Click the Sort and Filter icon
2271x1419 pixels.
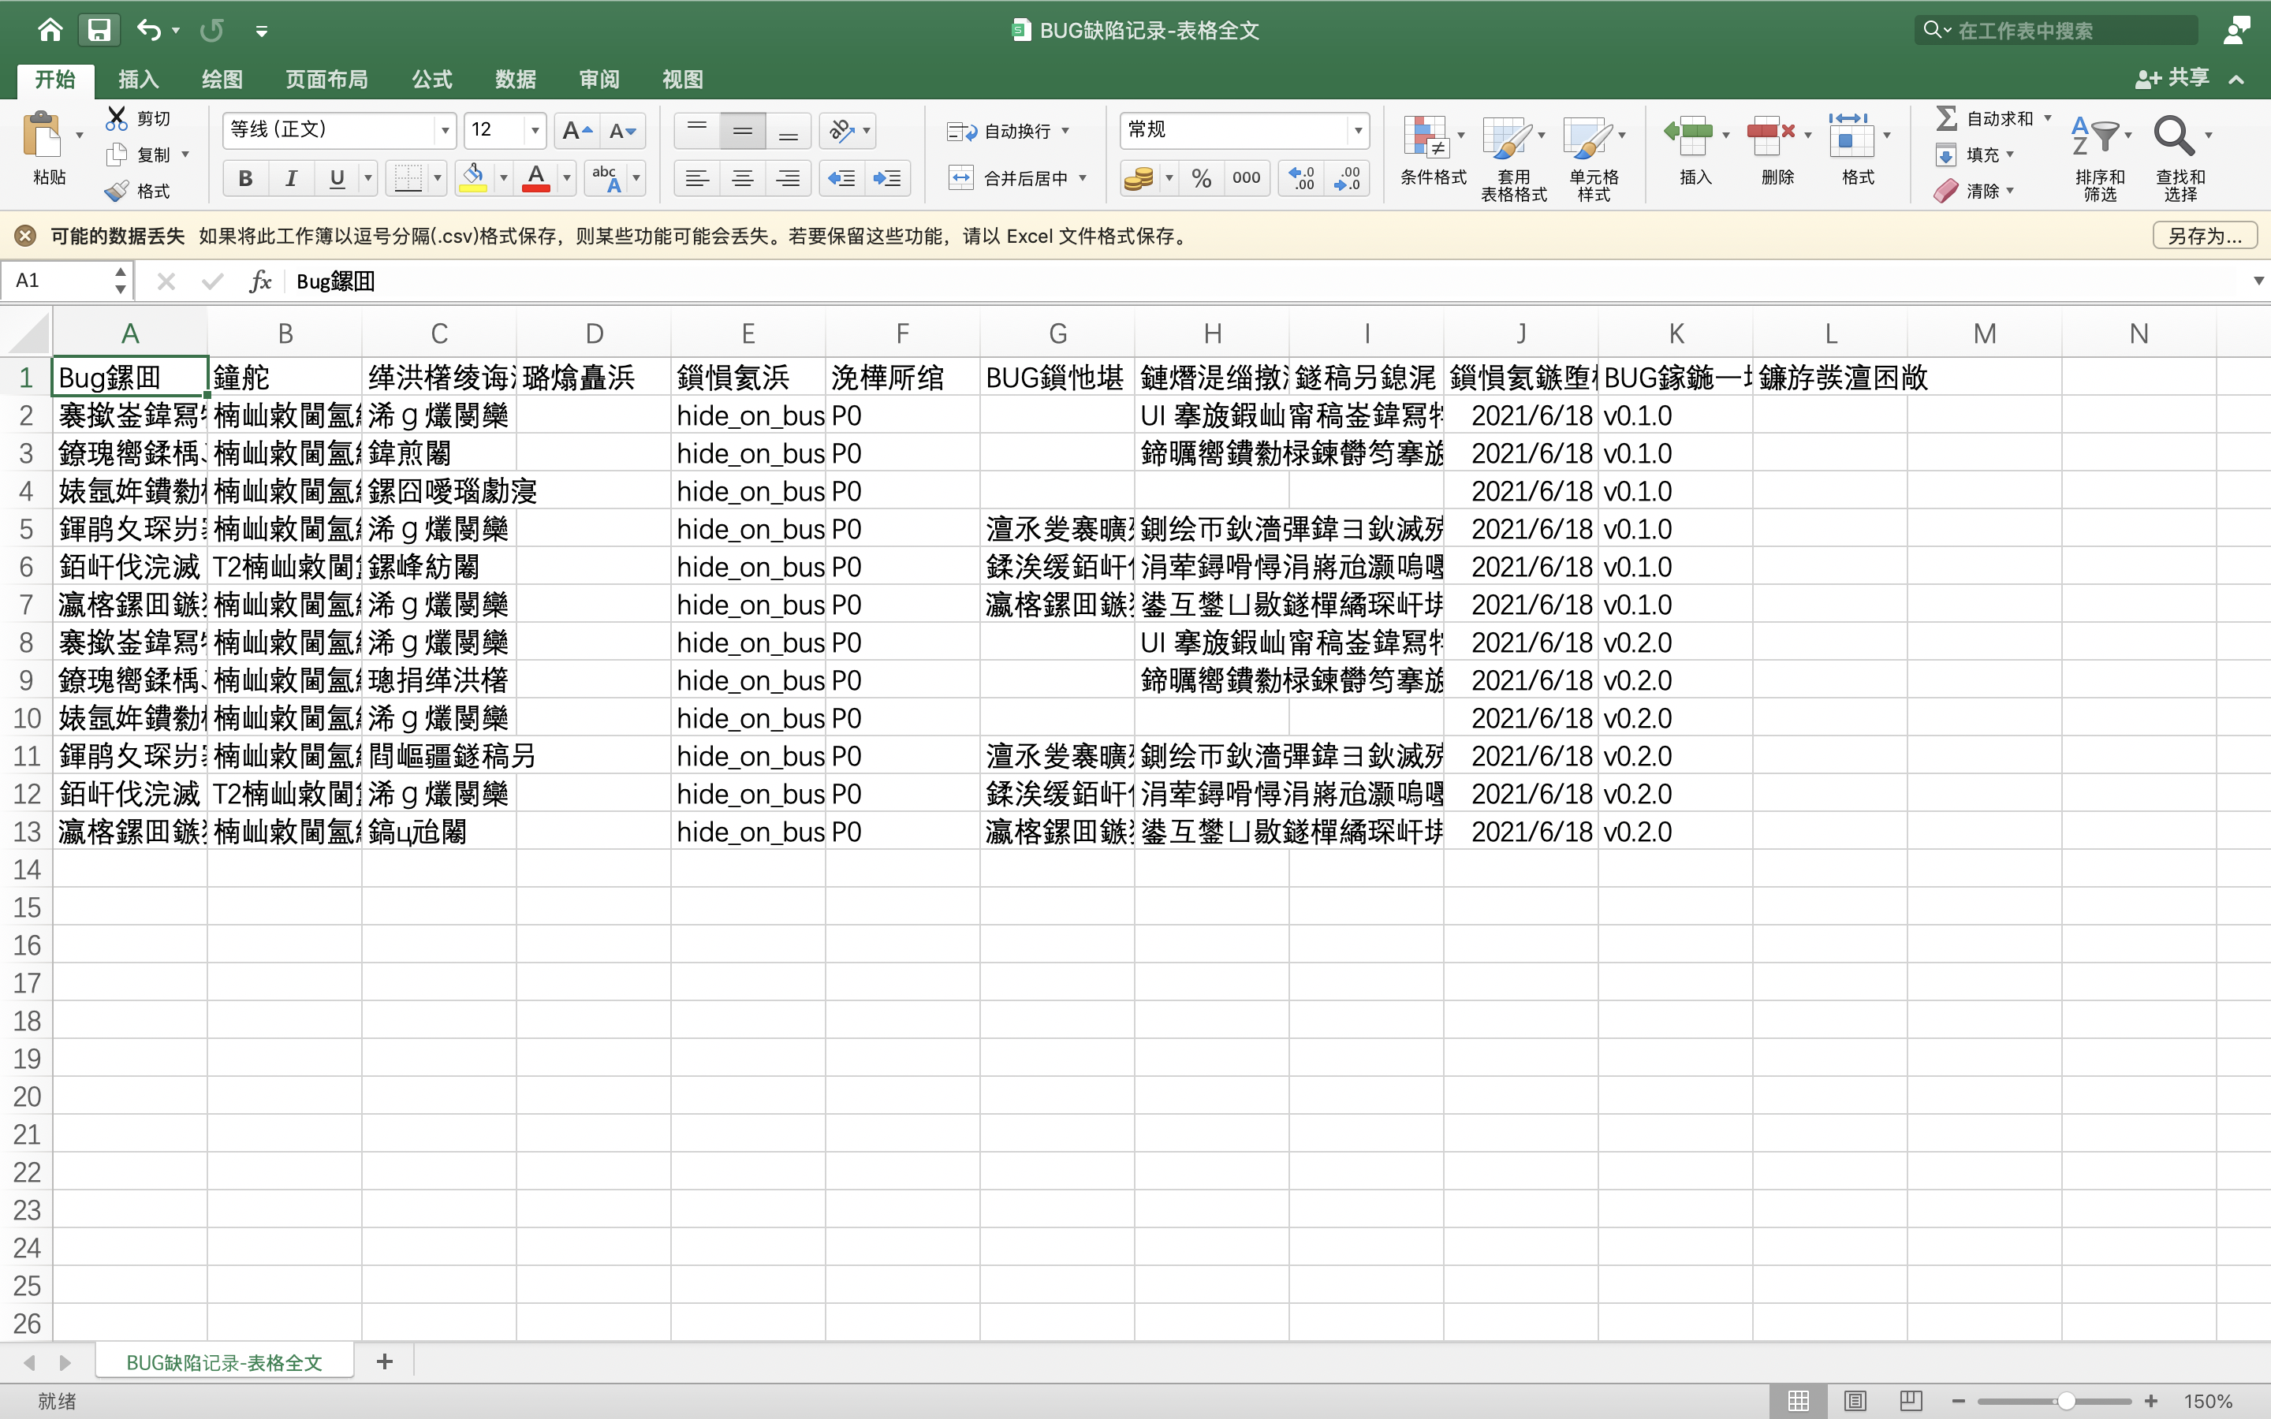tap(2097, 137)
